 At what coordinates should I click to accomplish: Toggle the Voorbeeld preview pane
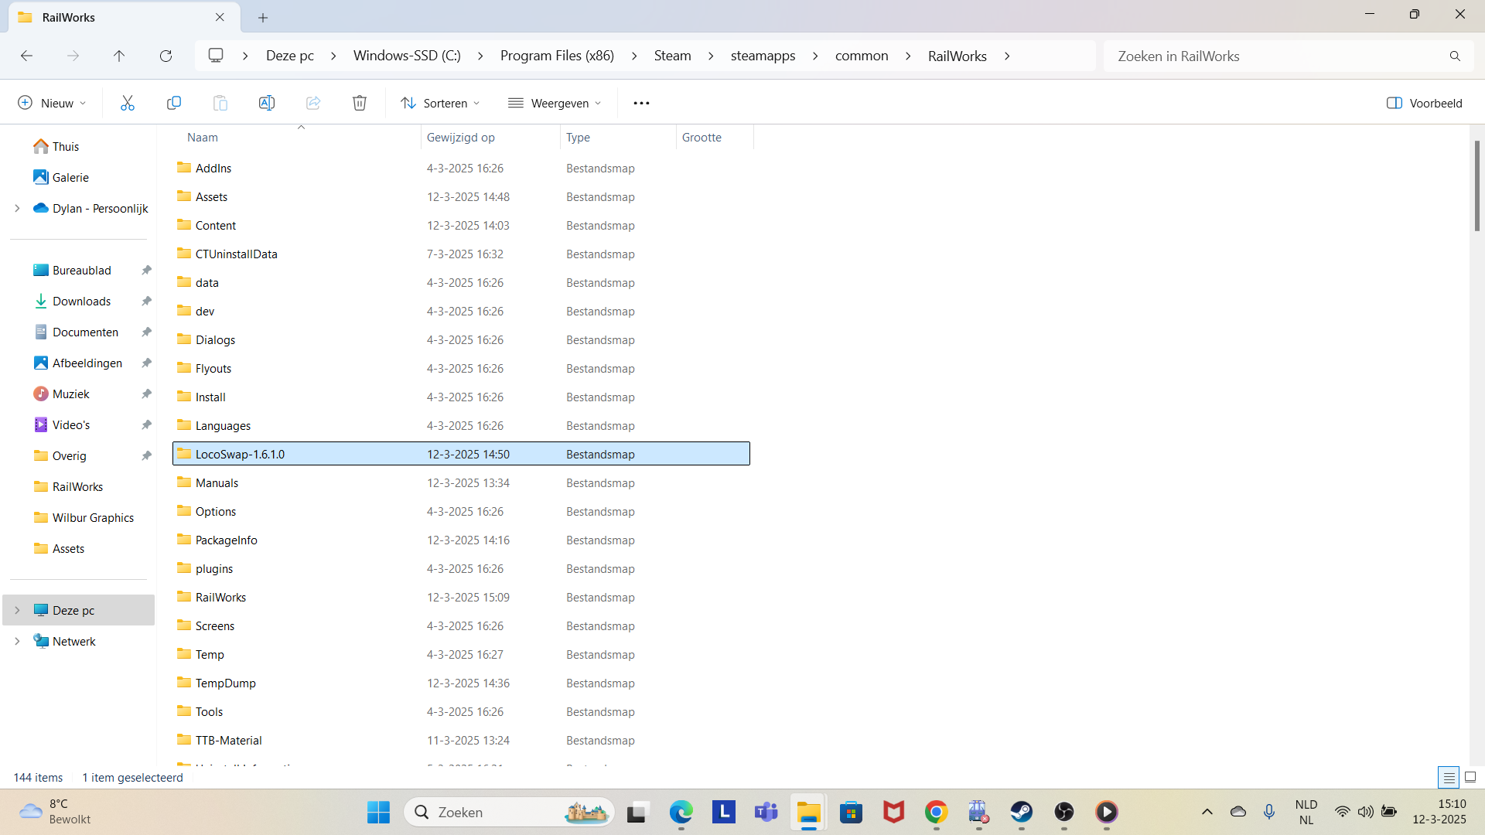pyautogui.click(x=1424, y=103)
